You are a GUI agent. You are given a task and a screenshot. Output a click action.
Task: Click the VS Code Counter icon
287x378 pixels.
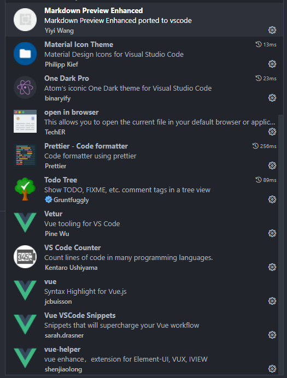pyautogui.click(x=25, y=257)
